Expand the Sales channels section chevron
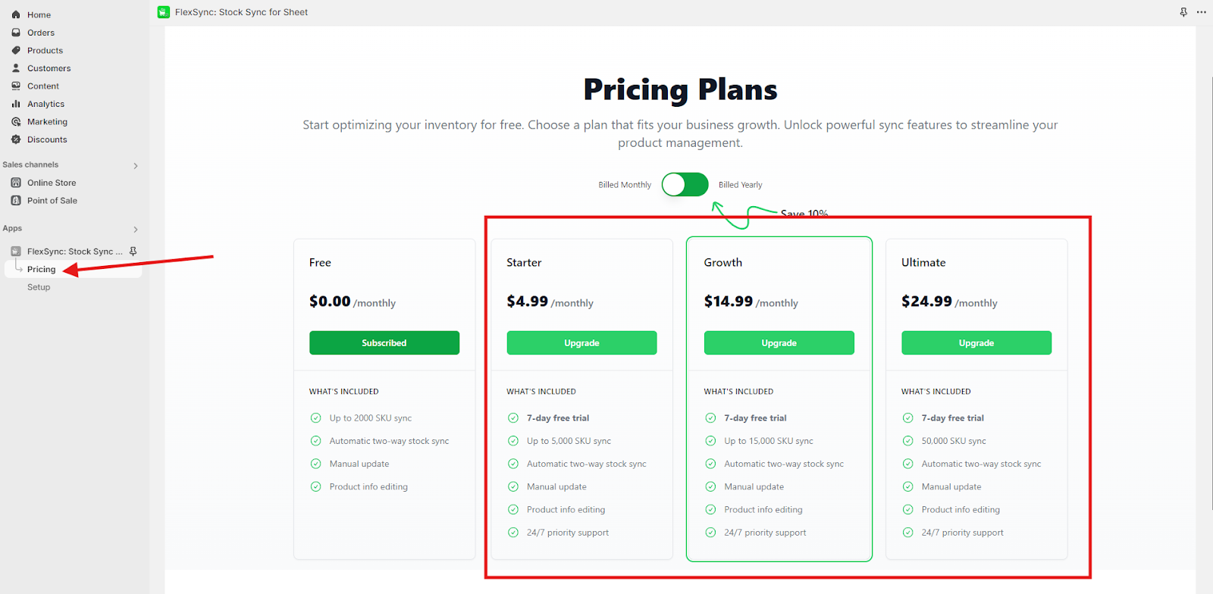Image resolution: width=1213 pixels, height=594 pixels. tap(136, 165)
